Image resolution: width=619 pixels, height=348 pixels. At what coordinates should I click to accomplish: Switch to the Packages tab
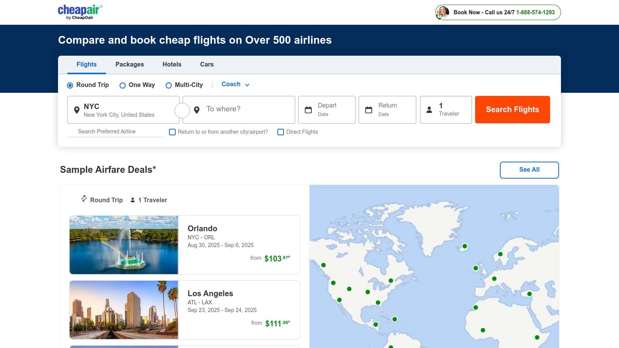[x=130, y=65]
